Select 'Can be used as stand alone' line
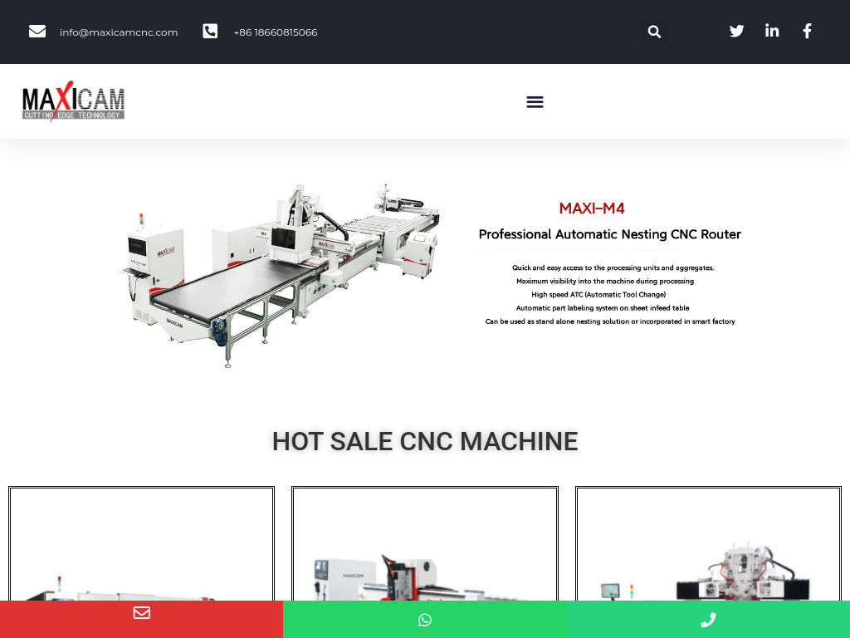 click(x=610, y=321)
